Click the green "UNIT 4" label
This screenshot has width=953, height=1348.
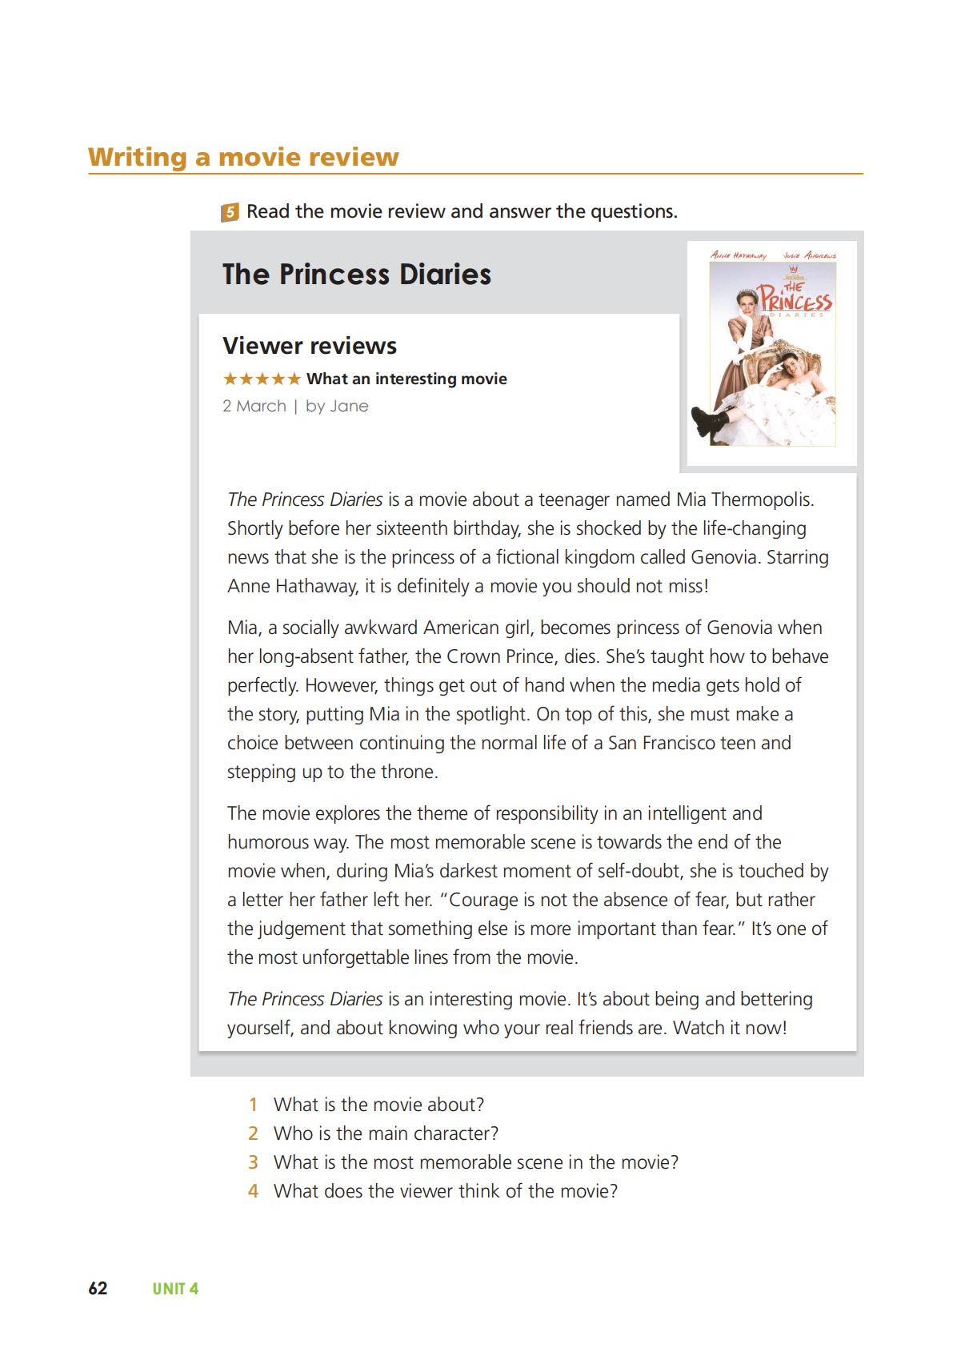point(175,1289)
